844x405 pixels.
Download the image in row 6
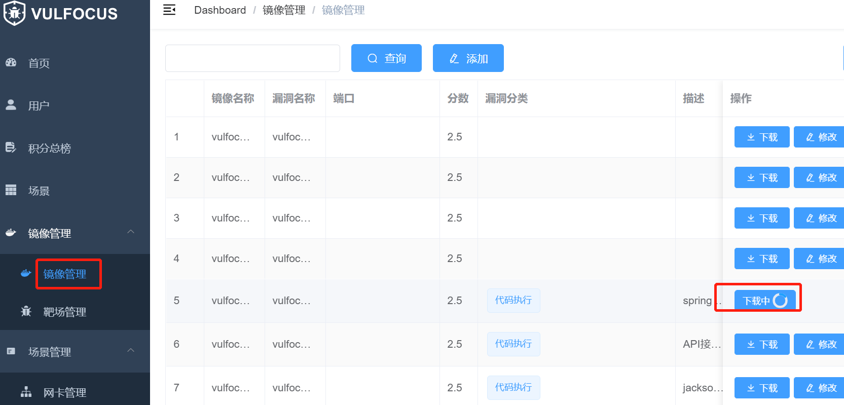pyautogui.click(x=762, y=344)
